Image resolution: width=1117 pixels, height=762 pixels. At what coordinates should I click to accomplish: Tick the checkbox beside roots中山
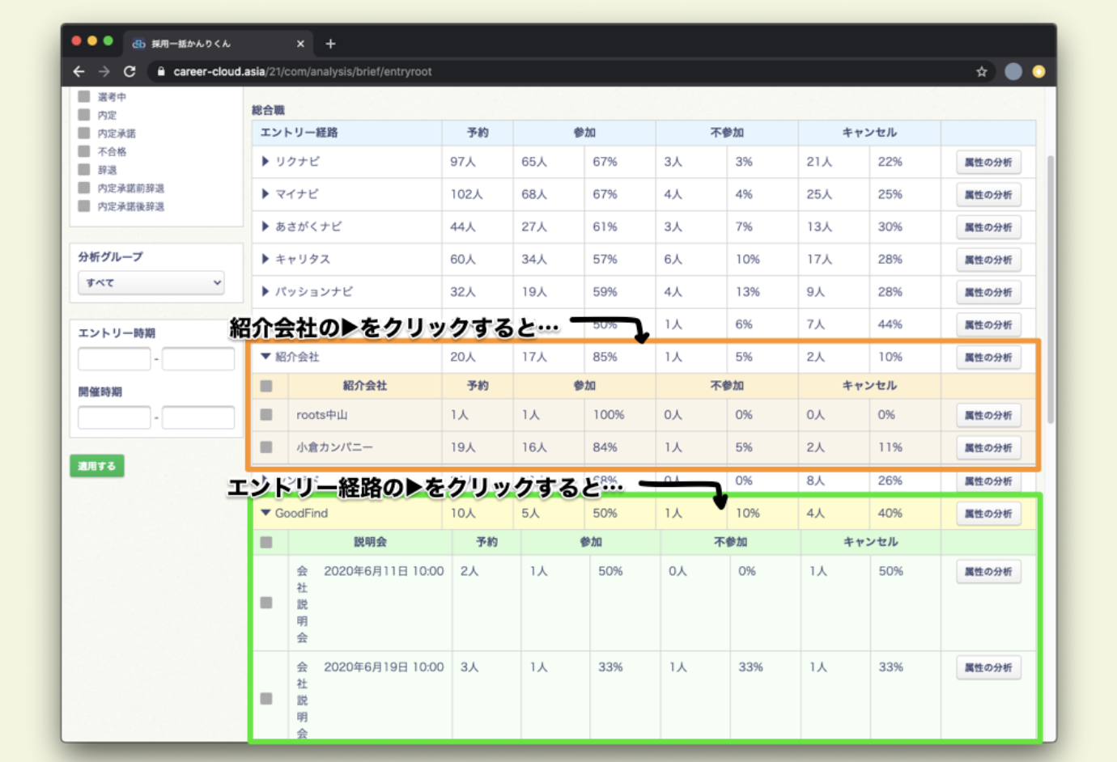[266, 415]
